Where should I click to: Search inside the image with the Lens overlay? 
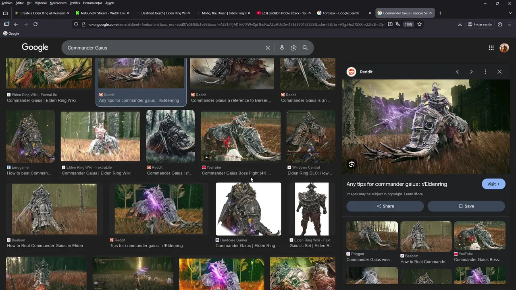point(352,164)
